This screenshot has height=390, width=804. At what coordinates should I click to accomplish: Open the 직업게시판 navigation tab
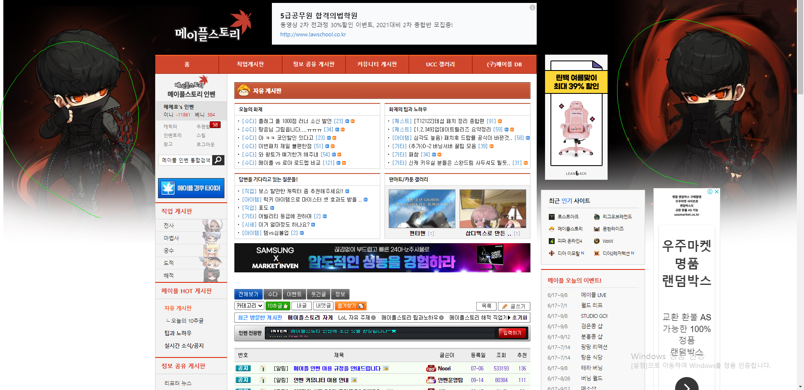[250, 64]
